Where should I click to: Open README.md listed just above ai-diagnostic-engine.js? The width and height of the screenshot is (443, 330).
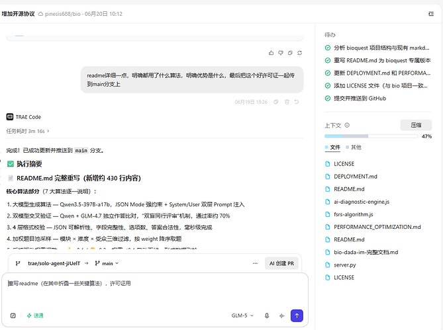[x=349, y=189]
